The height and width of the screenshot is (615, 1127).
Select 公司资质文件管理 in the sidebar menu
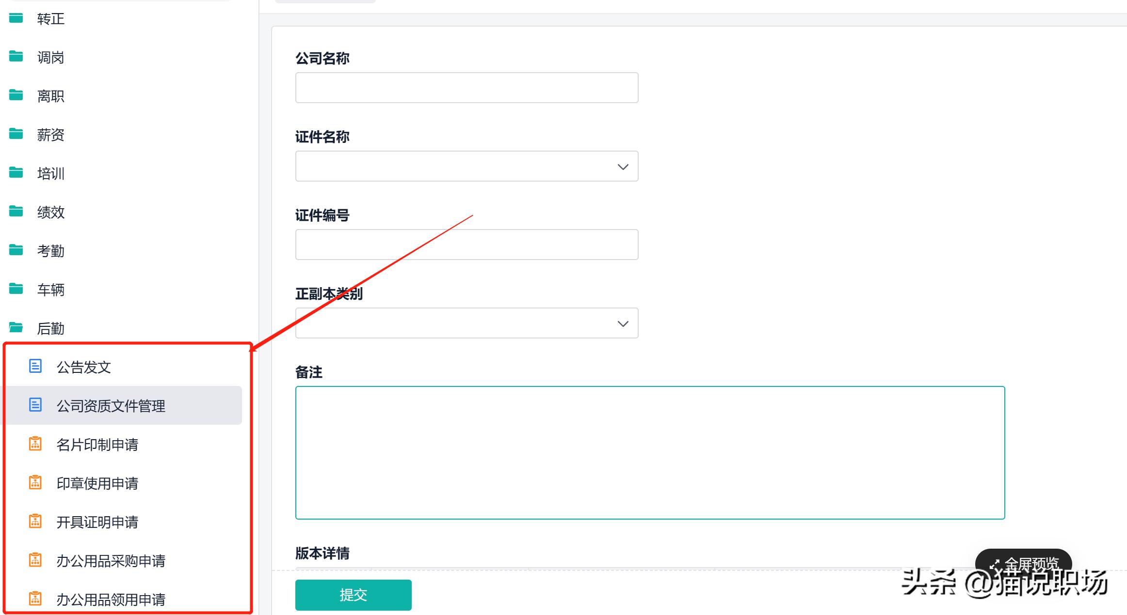click(111, 406)
